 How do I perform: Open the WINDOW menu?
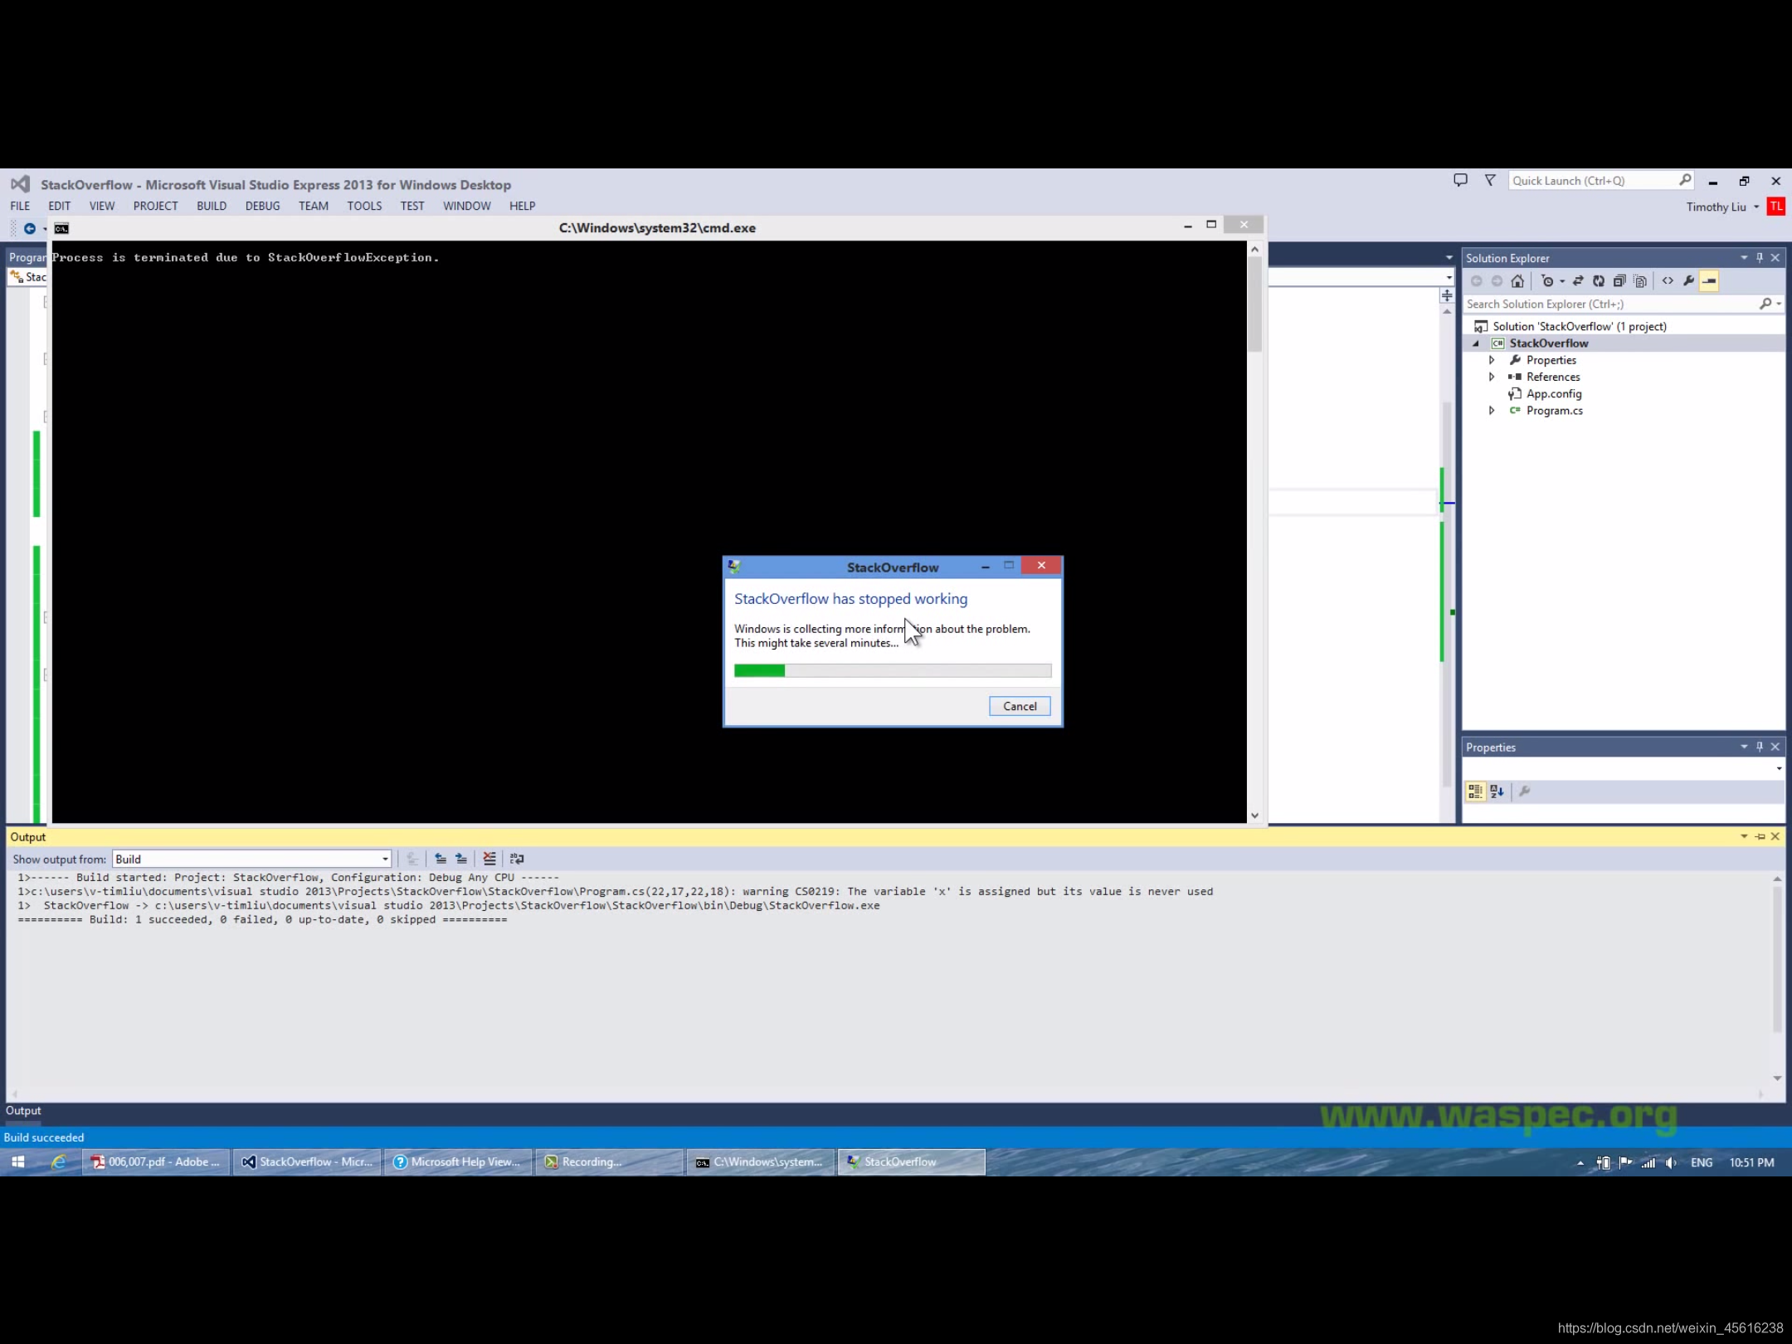466,206
